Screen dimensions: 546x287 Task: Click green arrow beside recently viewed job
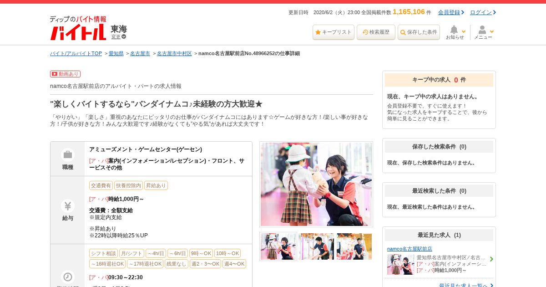point(491,259)
